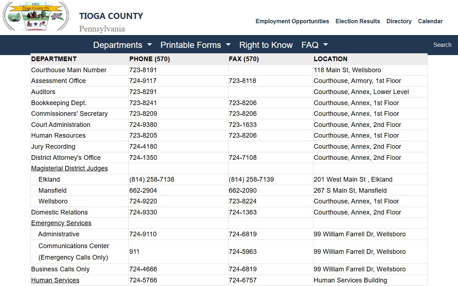The image size is (458, 286).
Task: View Election Results page
Action: point(358,21)
